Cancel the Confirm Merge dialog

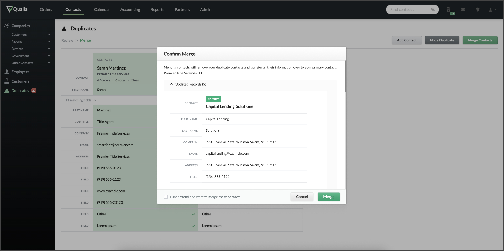click(302, 197)
